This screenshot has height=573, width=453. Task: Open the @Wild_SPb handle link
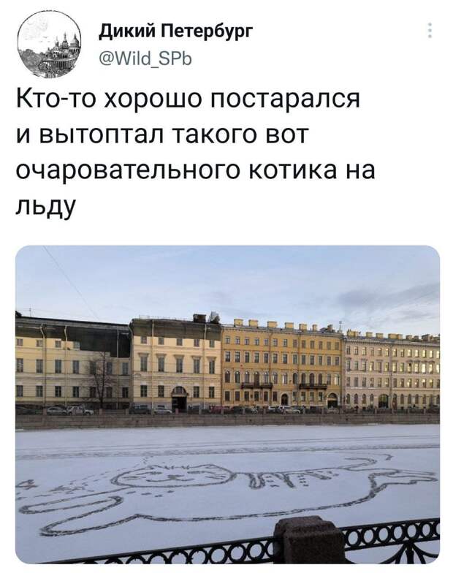point(146,58)
